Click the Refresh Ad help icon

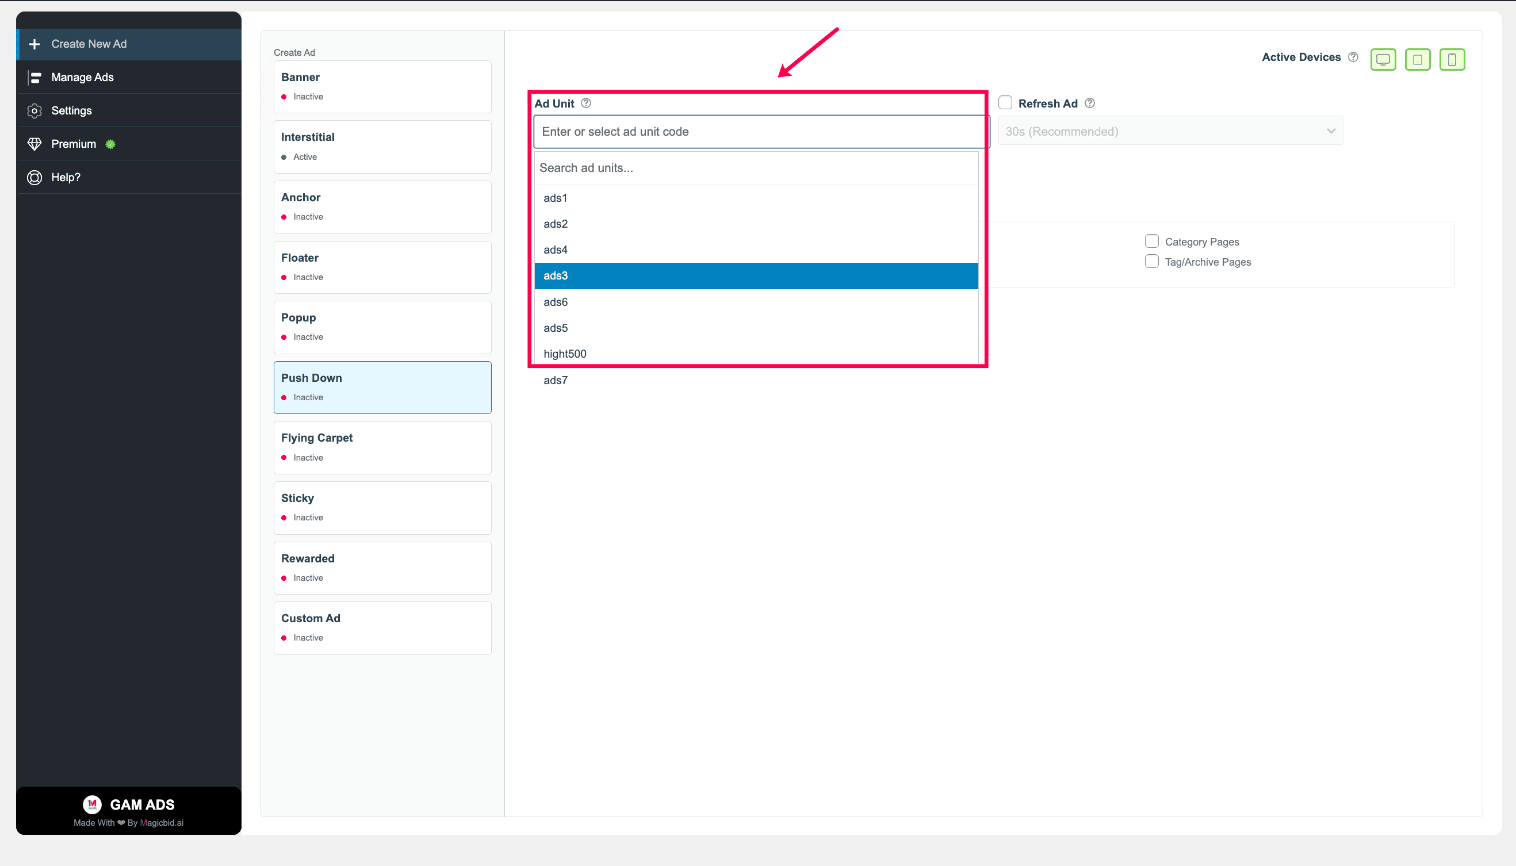coord(1090,103)
